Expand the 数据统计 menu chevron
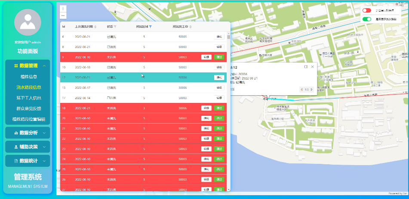This screenshot has width=409, height=199. (44, 161)
